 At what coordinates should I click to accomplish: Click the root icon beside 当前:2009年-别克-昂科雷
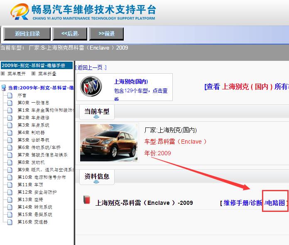coord(4,88)
